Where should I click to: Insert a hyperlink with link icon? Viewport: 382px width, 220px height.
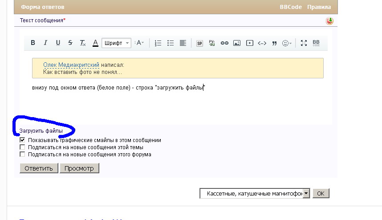click(224, 43)
